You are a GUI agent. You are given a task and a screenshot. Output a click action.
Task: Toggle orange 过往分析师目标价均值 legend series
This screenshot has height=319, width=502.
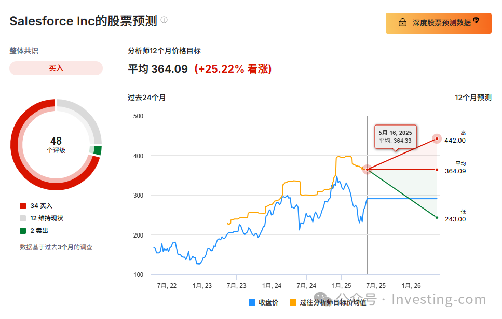tap(293, 302)
